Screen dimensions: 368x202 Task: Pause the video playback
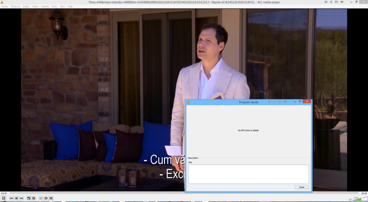click(x=4, y=198)
